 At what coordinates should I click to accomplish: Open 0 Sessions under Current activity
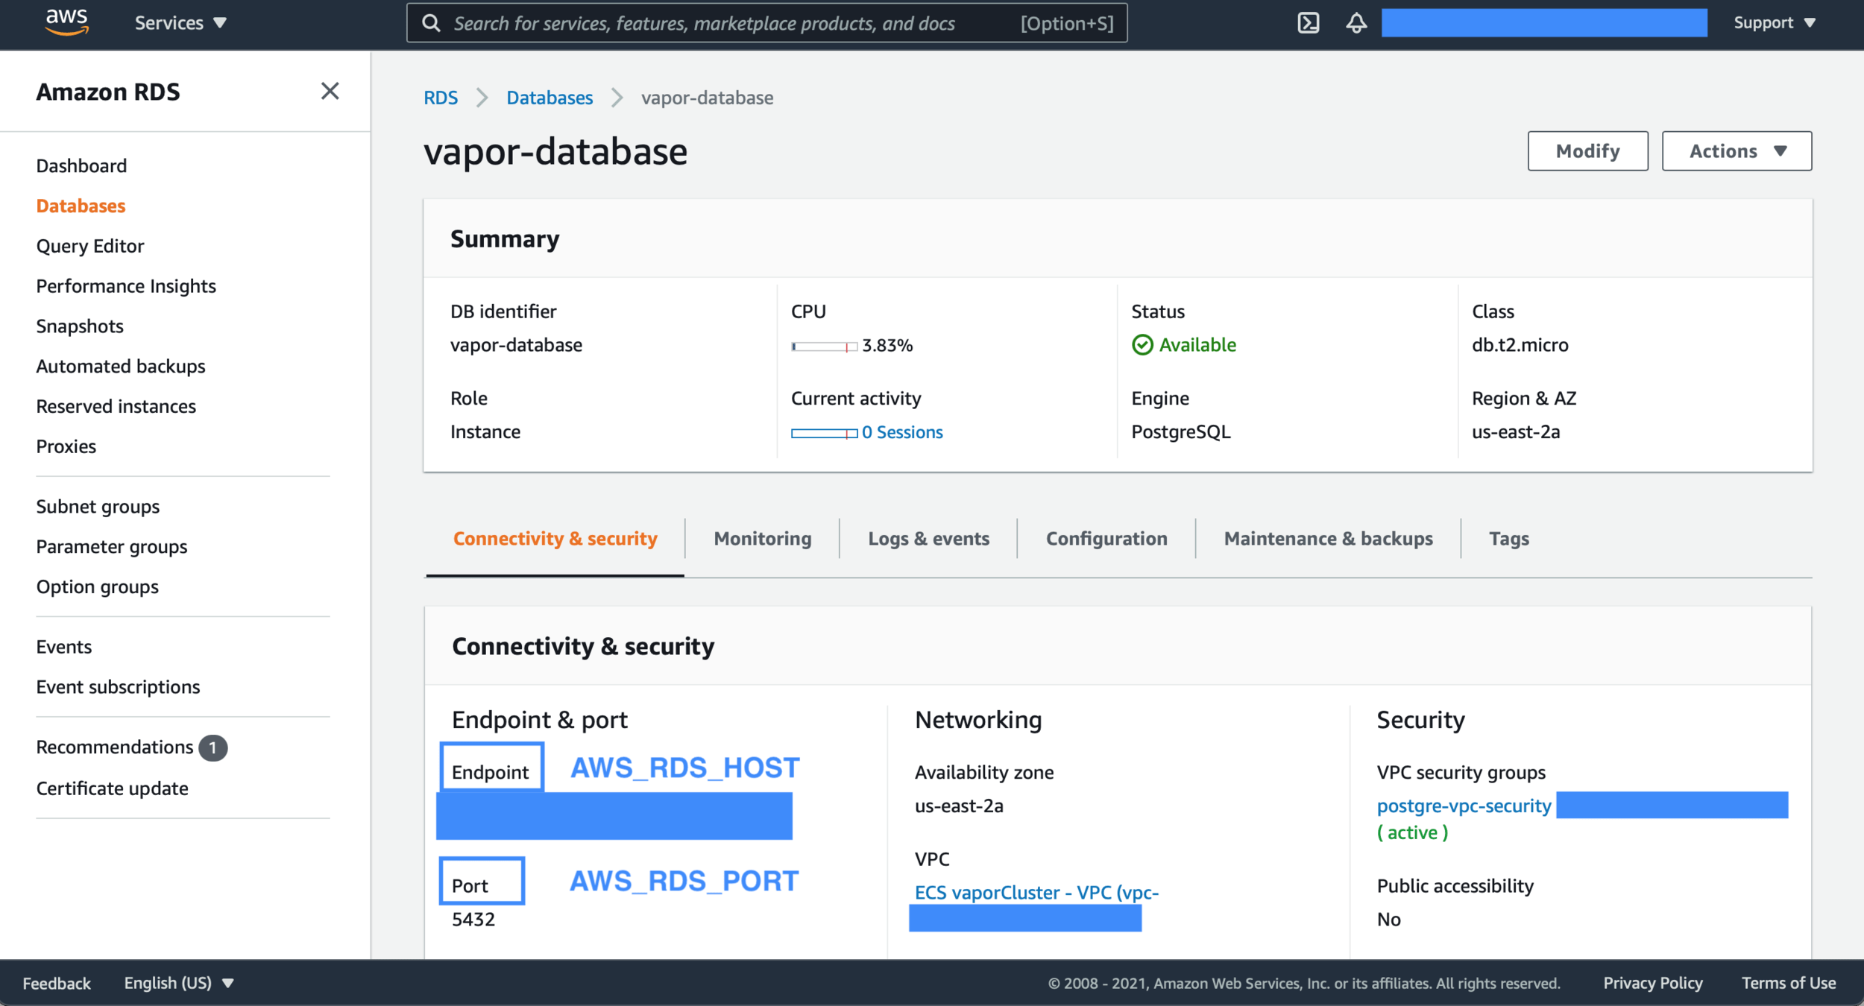901,431
